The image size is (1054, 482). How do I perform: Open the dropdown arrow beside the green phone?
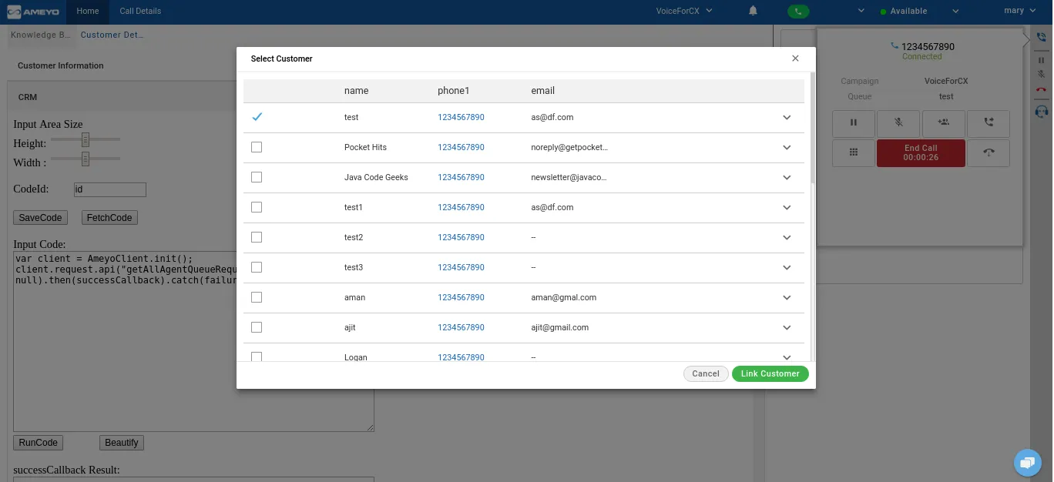click(861, 11)
